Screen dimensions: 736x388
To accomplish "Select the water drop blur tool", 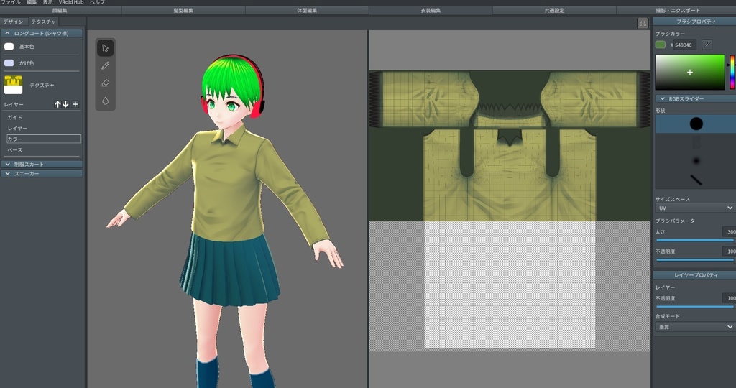I will click(x=105, y=101).
